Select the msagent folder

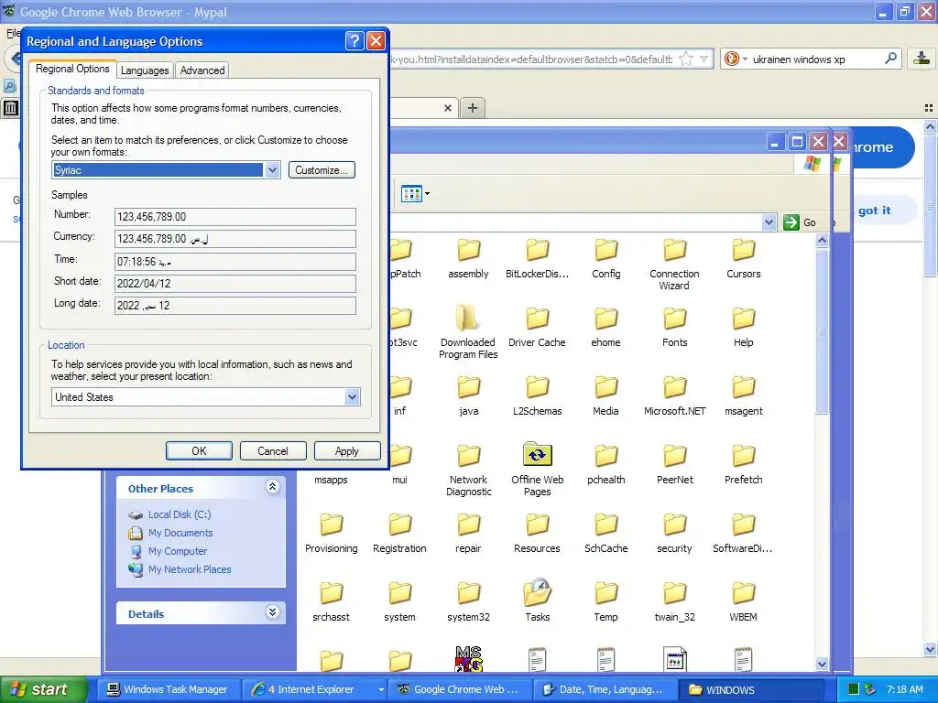(744, 395)
